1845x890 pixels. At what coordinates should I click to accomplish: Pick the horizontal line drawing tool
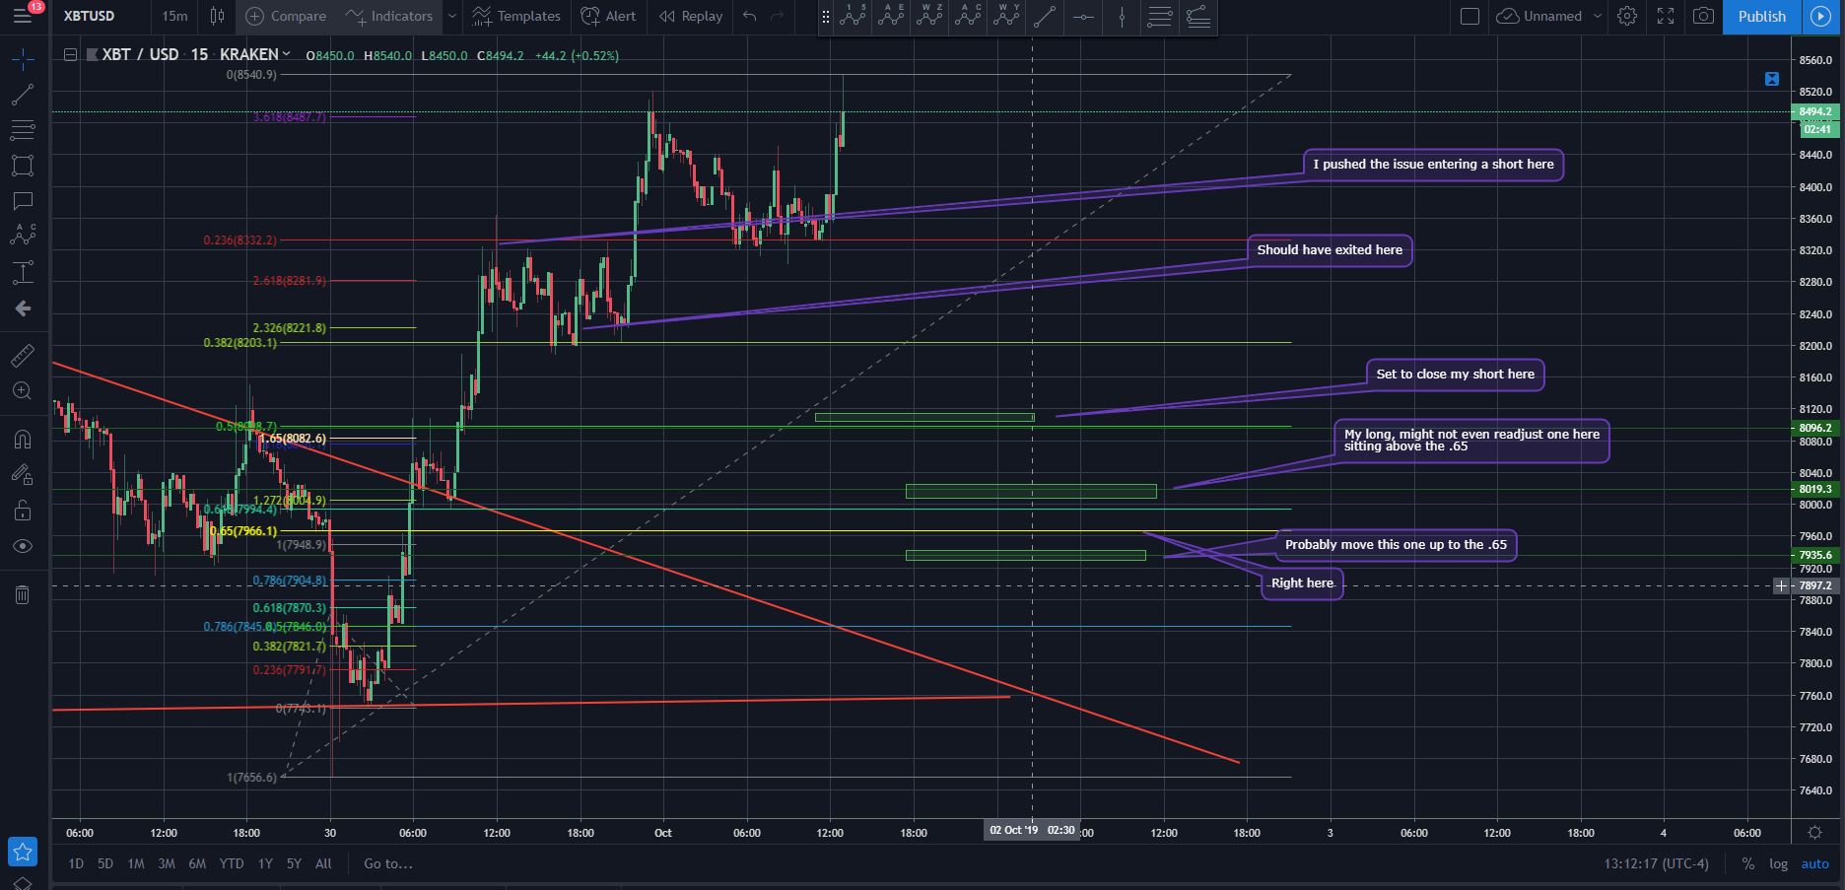1083,16
